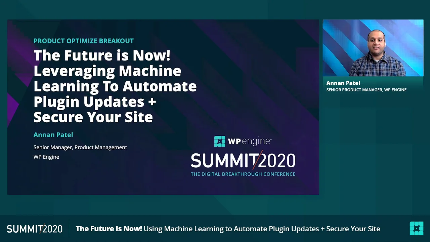The height and width of the screenshot is (242, 430).
Task: Click 'Leveraging Machine' title line
Action: point(107,71)
